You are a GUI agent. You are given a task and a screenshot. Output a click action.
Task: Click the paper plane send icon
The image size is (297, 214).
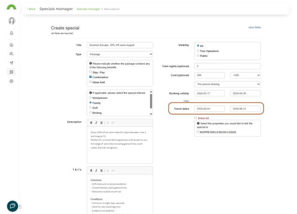(12, 63)
